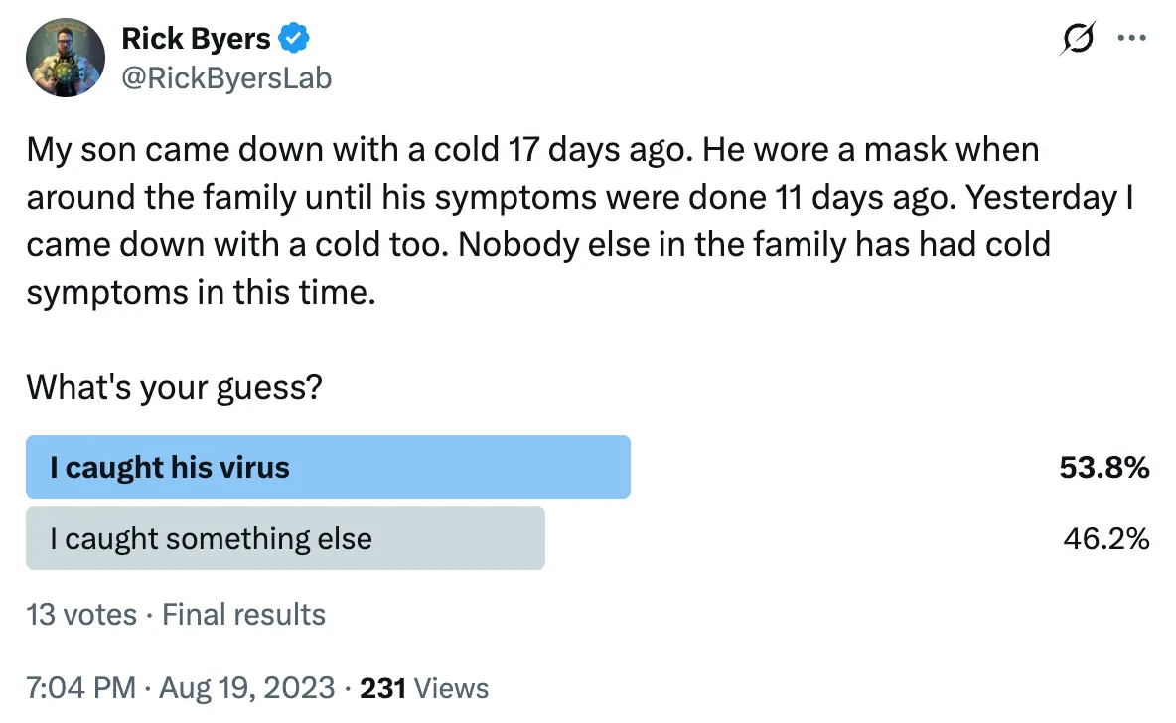Click the @RickByersLab handle
The height and width of the screenshot is (723, 1176).
click(227, 77)
